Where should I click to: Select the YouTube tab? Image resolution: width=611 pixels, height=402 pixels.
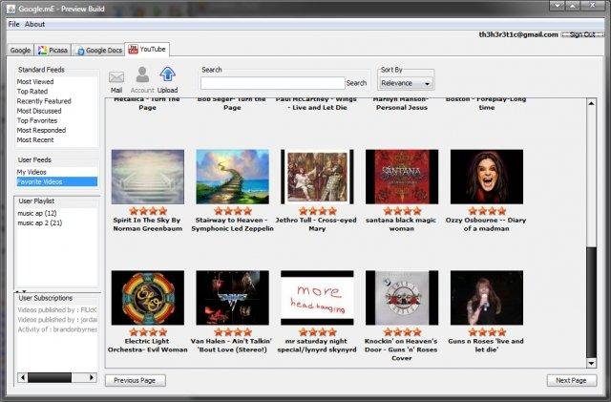(147, 49)
